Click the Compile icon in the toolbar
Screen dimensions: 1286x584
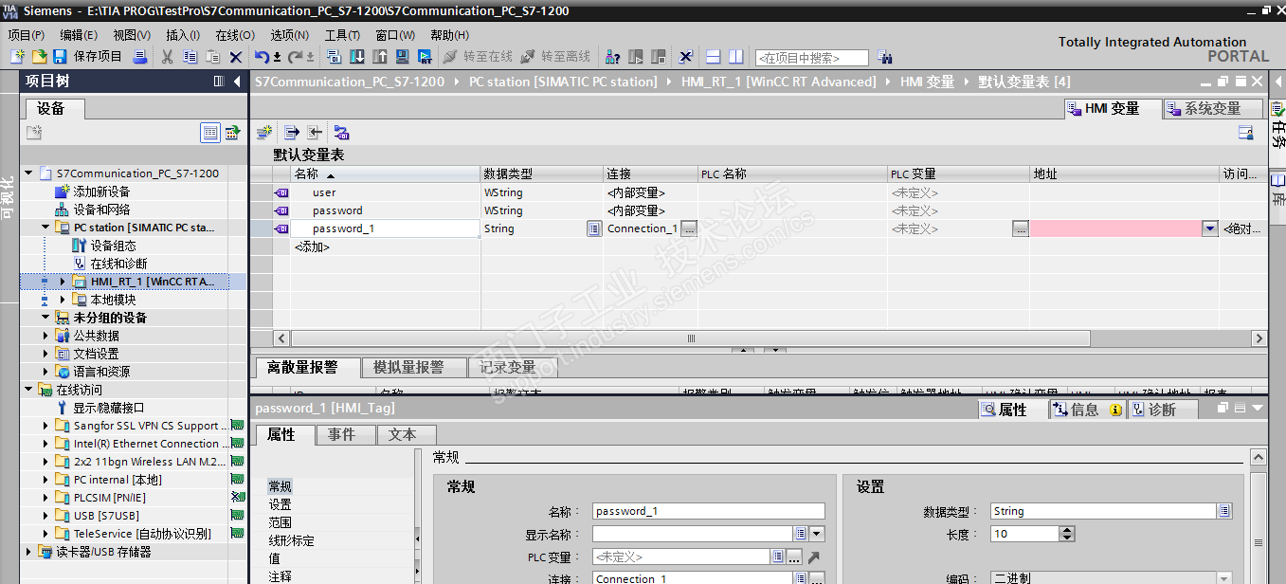[x=335, y=57]
